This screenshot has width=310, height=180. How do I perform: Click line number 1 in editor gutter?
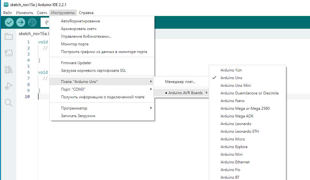tap(28, 42)
